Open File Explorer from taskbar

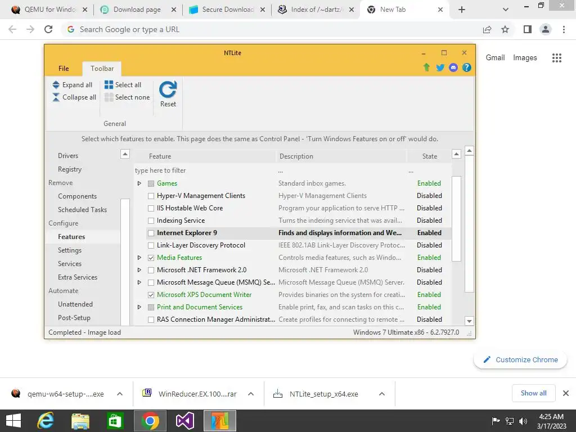click(80, 421)
